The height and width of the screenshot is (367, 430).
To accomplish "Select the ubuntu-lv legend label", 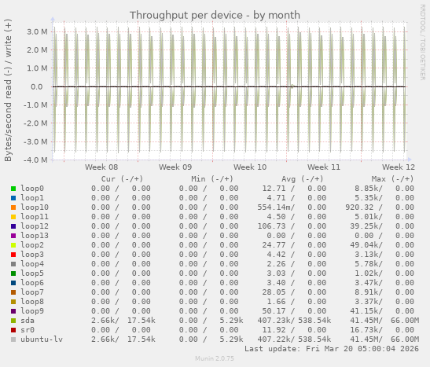I will click(42, 339).
